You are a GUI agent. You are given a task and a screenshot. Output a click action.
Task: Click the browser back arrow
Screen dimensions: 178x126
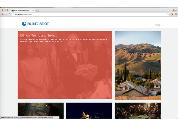(x=3, y=14)
